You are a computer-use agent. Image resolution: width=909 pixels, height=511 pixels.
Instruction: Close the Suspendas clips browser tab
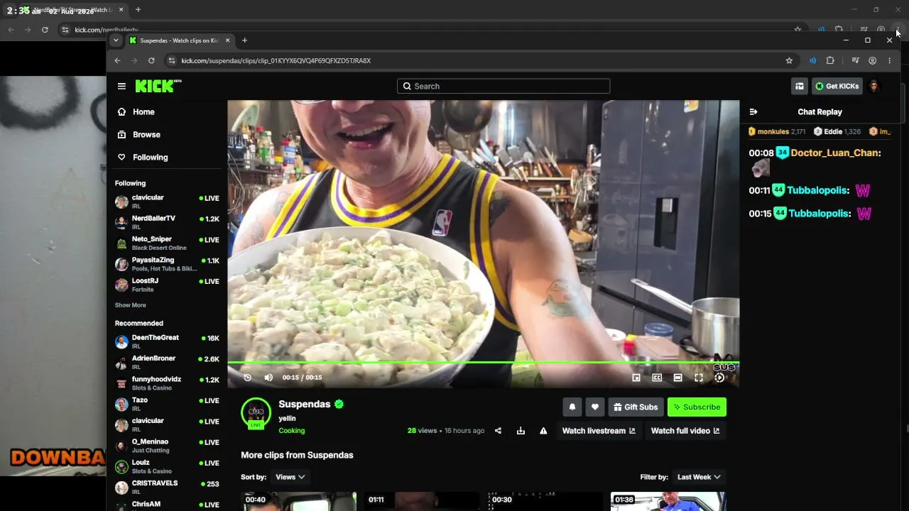click(x=226, y=40)
